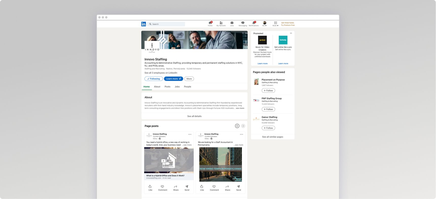Send the Staff Accountant post
This screenshot has height=199, width=436.
[239, 188]
